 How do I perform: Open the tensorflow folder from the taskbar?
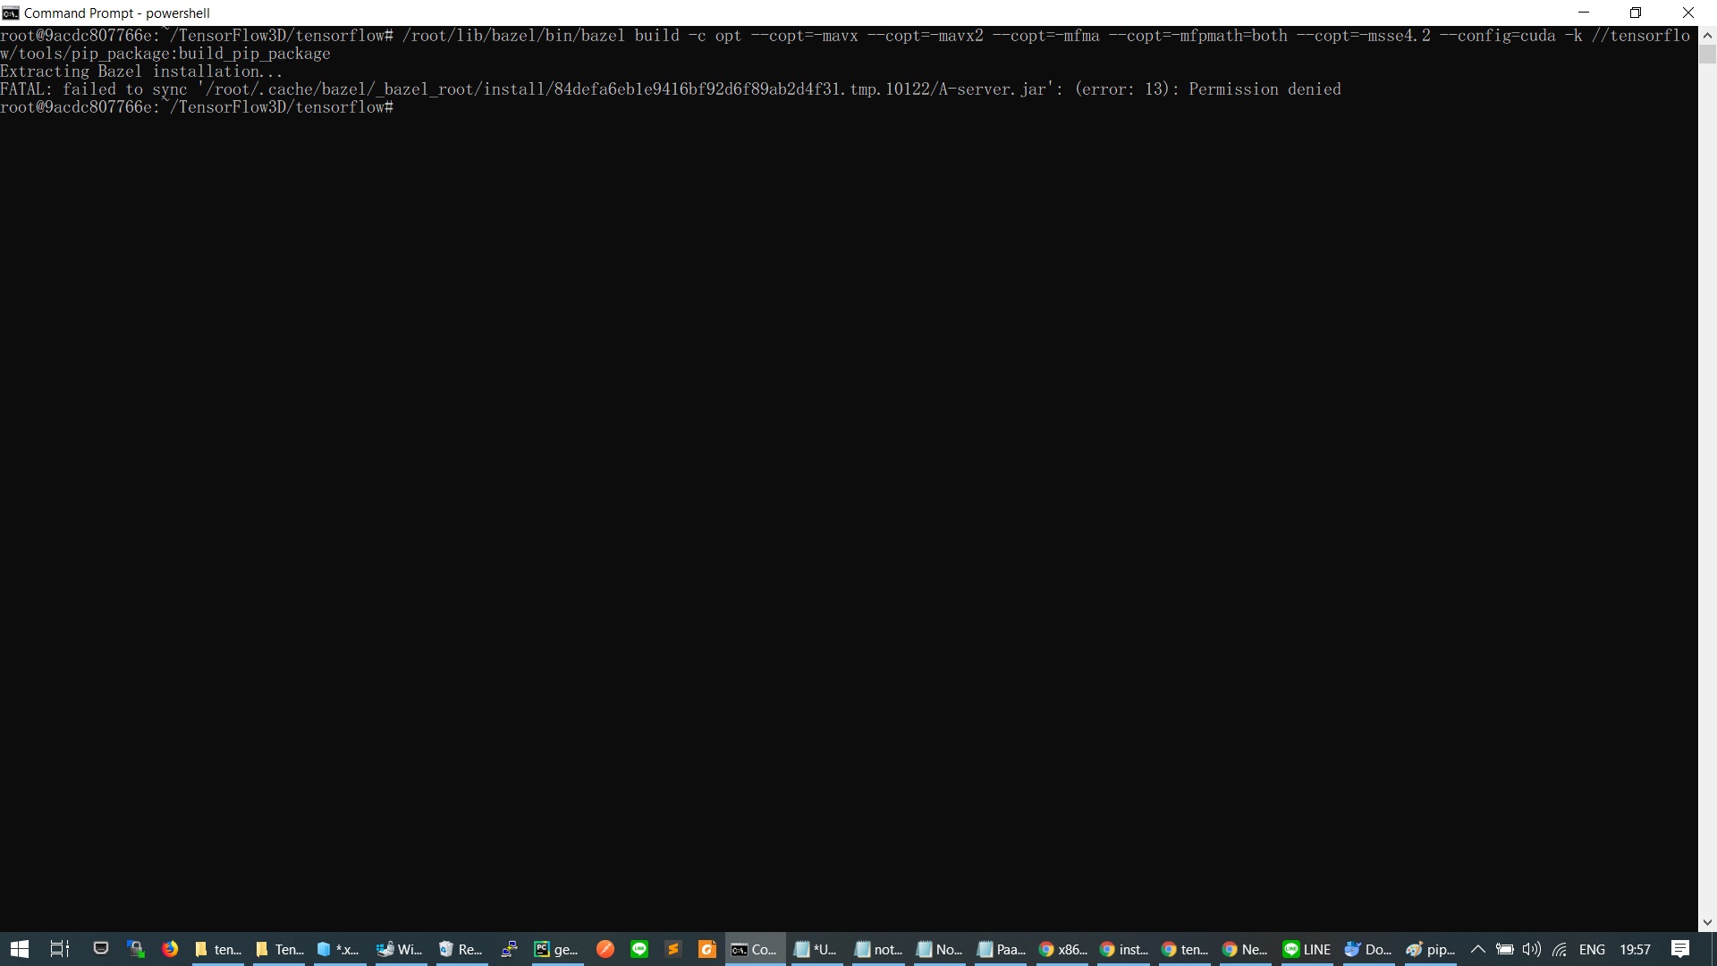(x=217, y=949)
